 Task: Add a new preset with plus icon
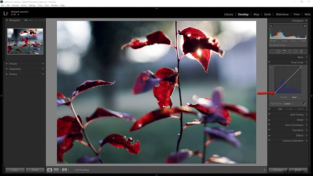pyautogui.click(x=43, y=63)
